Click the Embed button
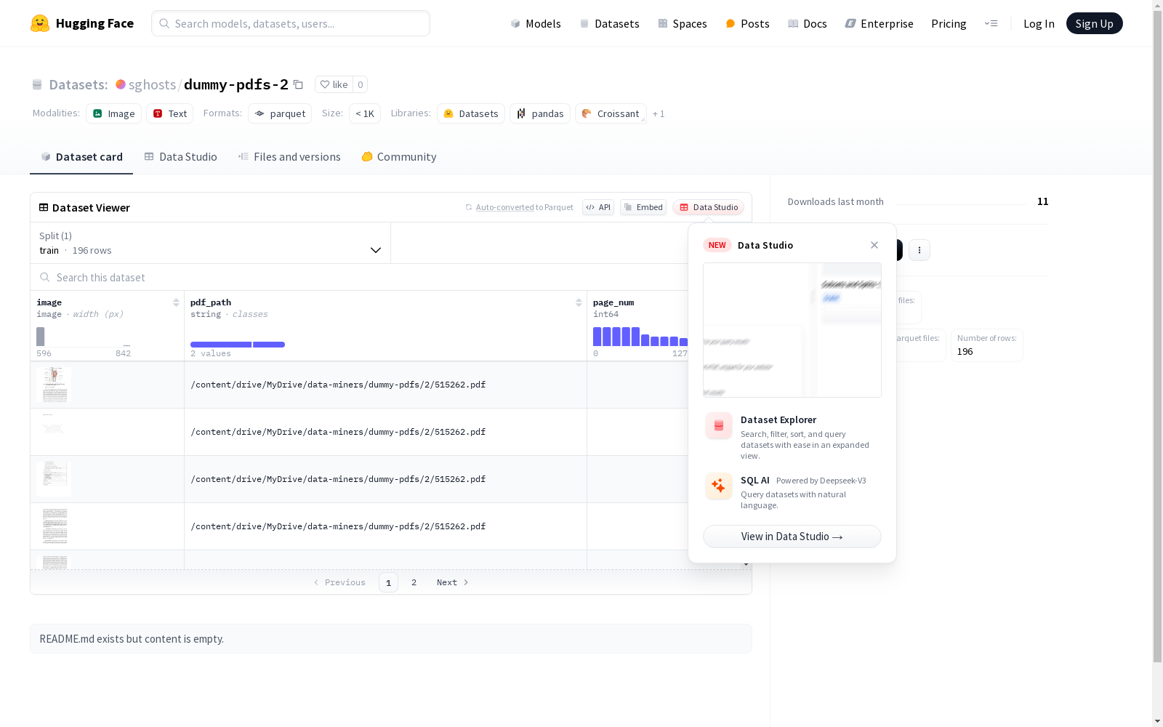The height and width of the screenshot is (727, 1163). (x=643, y=207)
